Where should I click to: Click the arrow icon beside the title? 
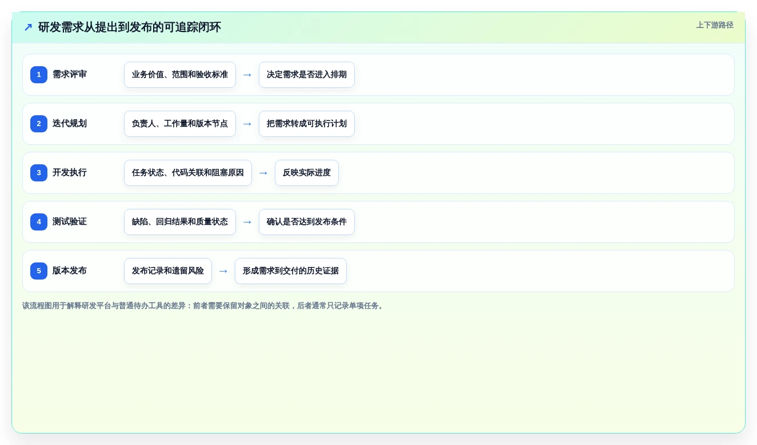tap(28, 27)
